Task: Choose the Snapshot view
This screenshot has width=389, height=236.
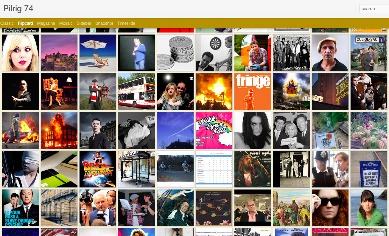Action: point(104,23)
